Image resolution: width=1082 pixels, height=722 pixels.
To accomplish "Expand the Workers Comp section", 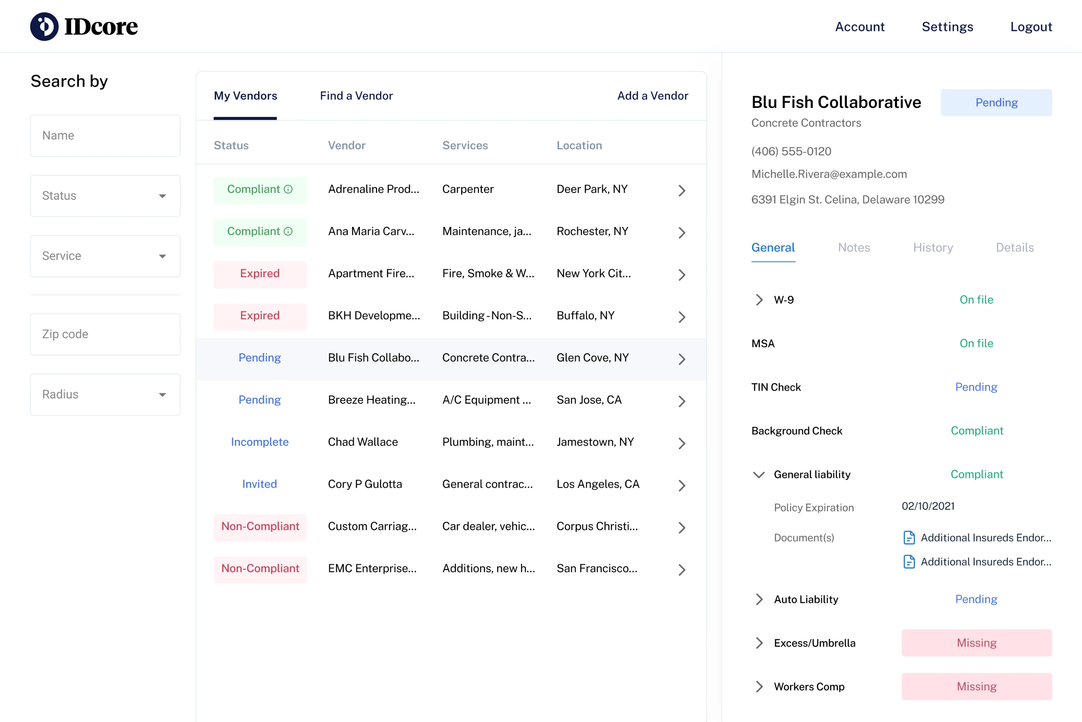I will tap(759, 686).
